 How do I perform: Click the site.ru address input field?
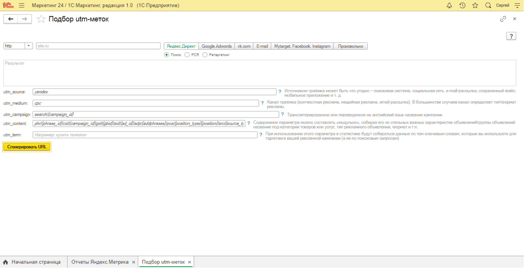coord(98,46)
